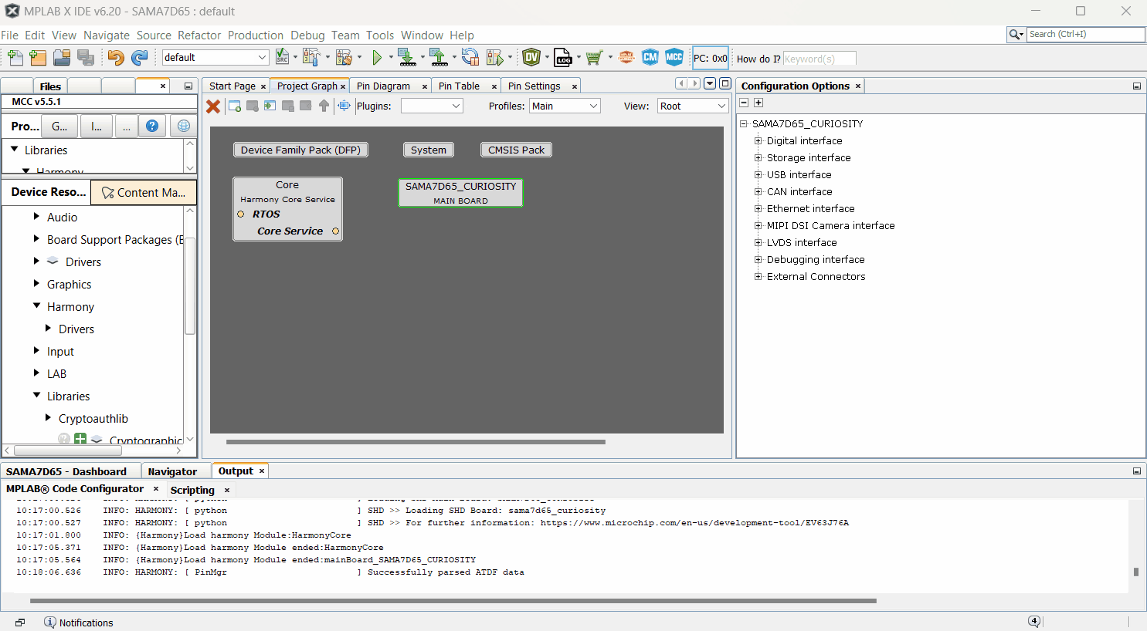
Task: Select the SAMA7D65_CURIOSITY main board node
Action: 460,193
